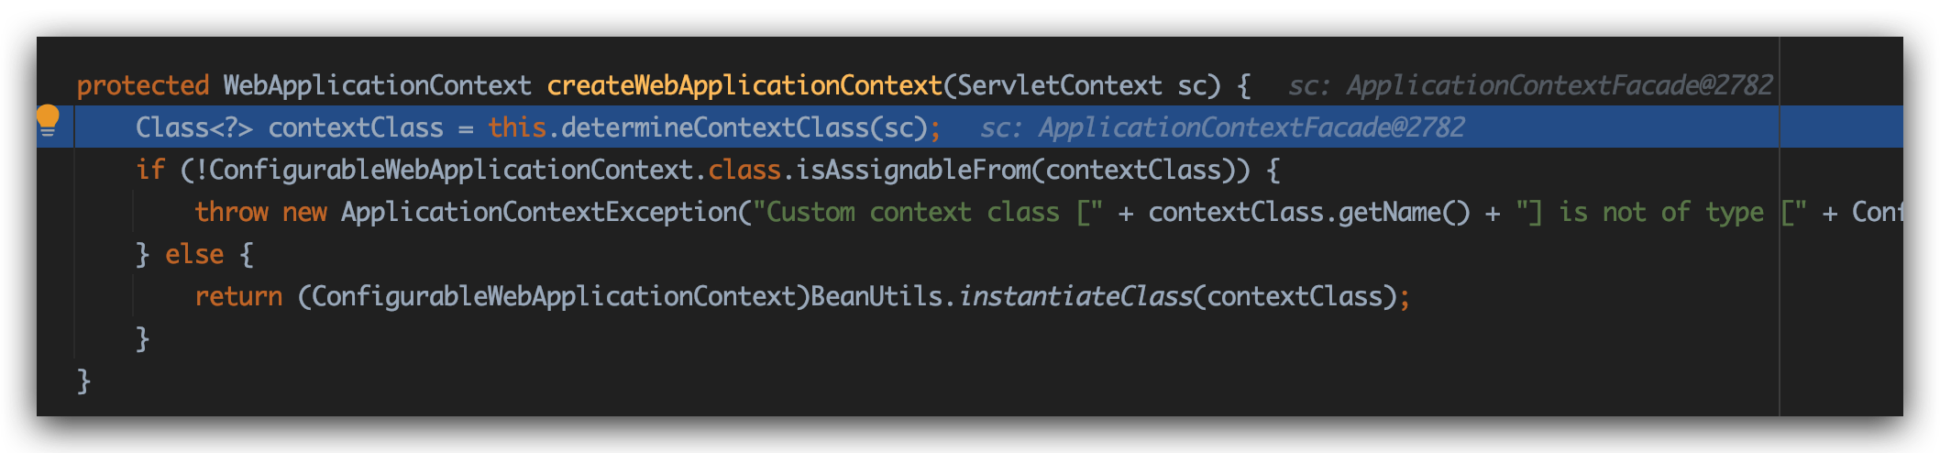Click the isAssignableFrom method call
Viewport: 1940px width, 453px height.
tap(912, 170)
